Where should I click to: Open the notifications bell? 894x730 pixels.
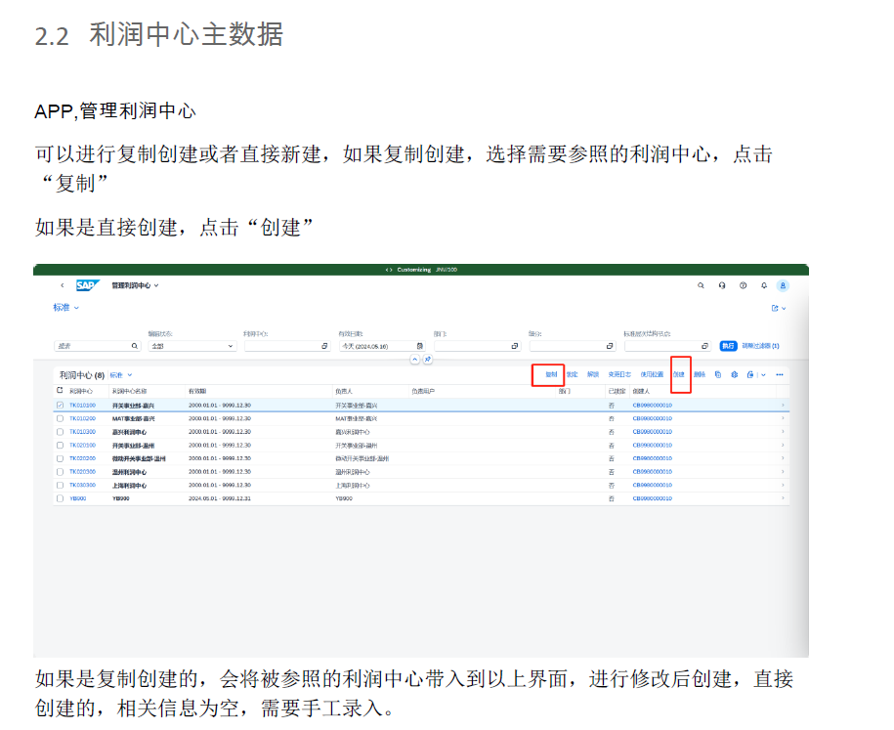click(763, 285)
